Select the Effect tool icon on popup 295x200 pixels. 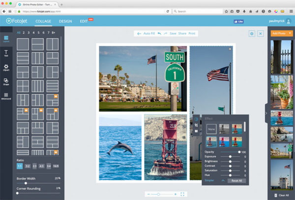[196, 119]
